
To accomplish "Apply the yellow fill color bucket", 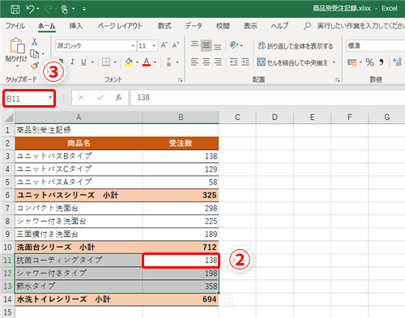I will (129, 62).
